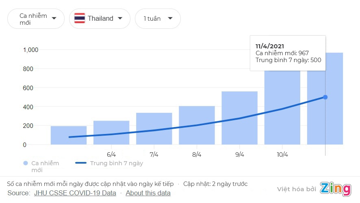The height and width of the screenshot is (203, 360).
Task: Click the first bar at the chart's left
Action: [69, 135]
